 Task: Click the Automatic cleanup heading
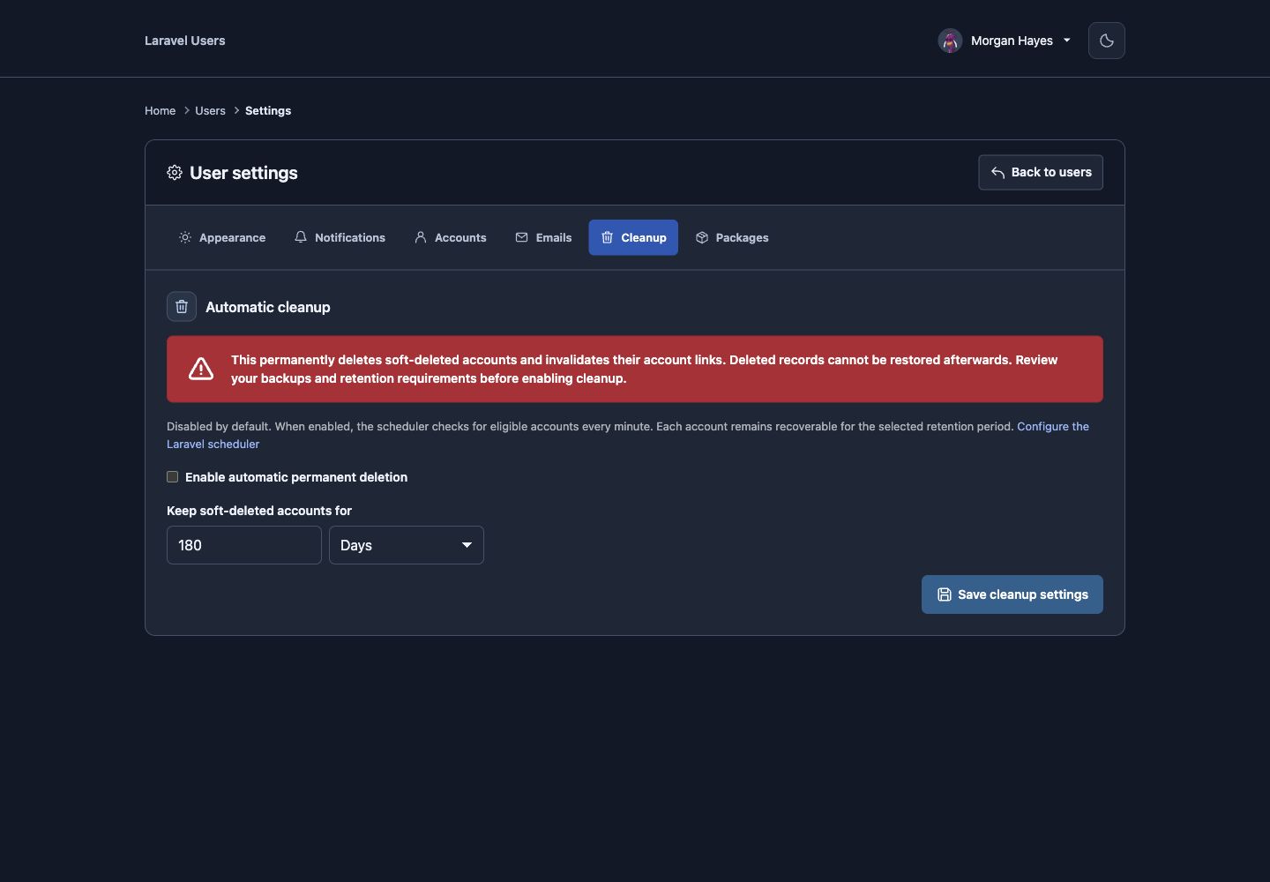pyautogui.click(x=268, y=307)
